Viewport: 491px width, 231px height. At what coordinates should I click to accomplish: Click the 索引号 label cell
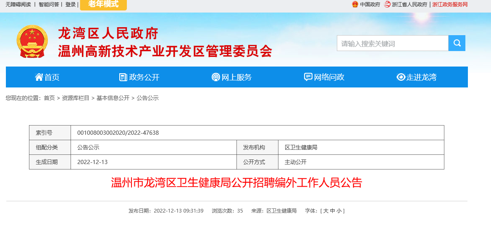pos(50,133)
